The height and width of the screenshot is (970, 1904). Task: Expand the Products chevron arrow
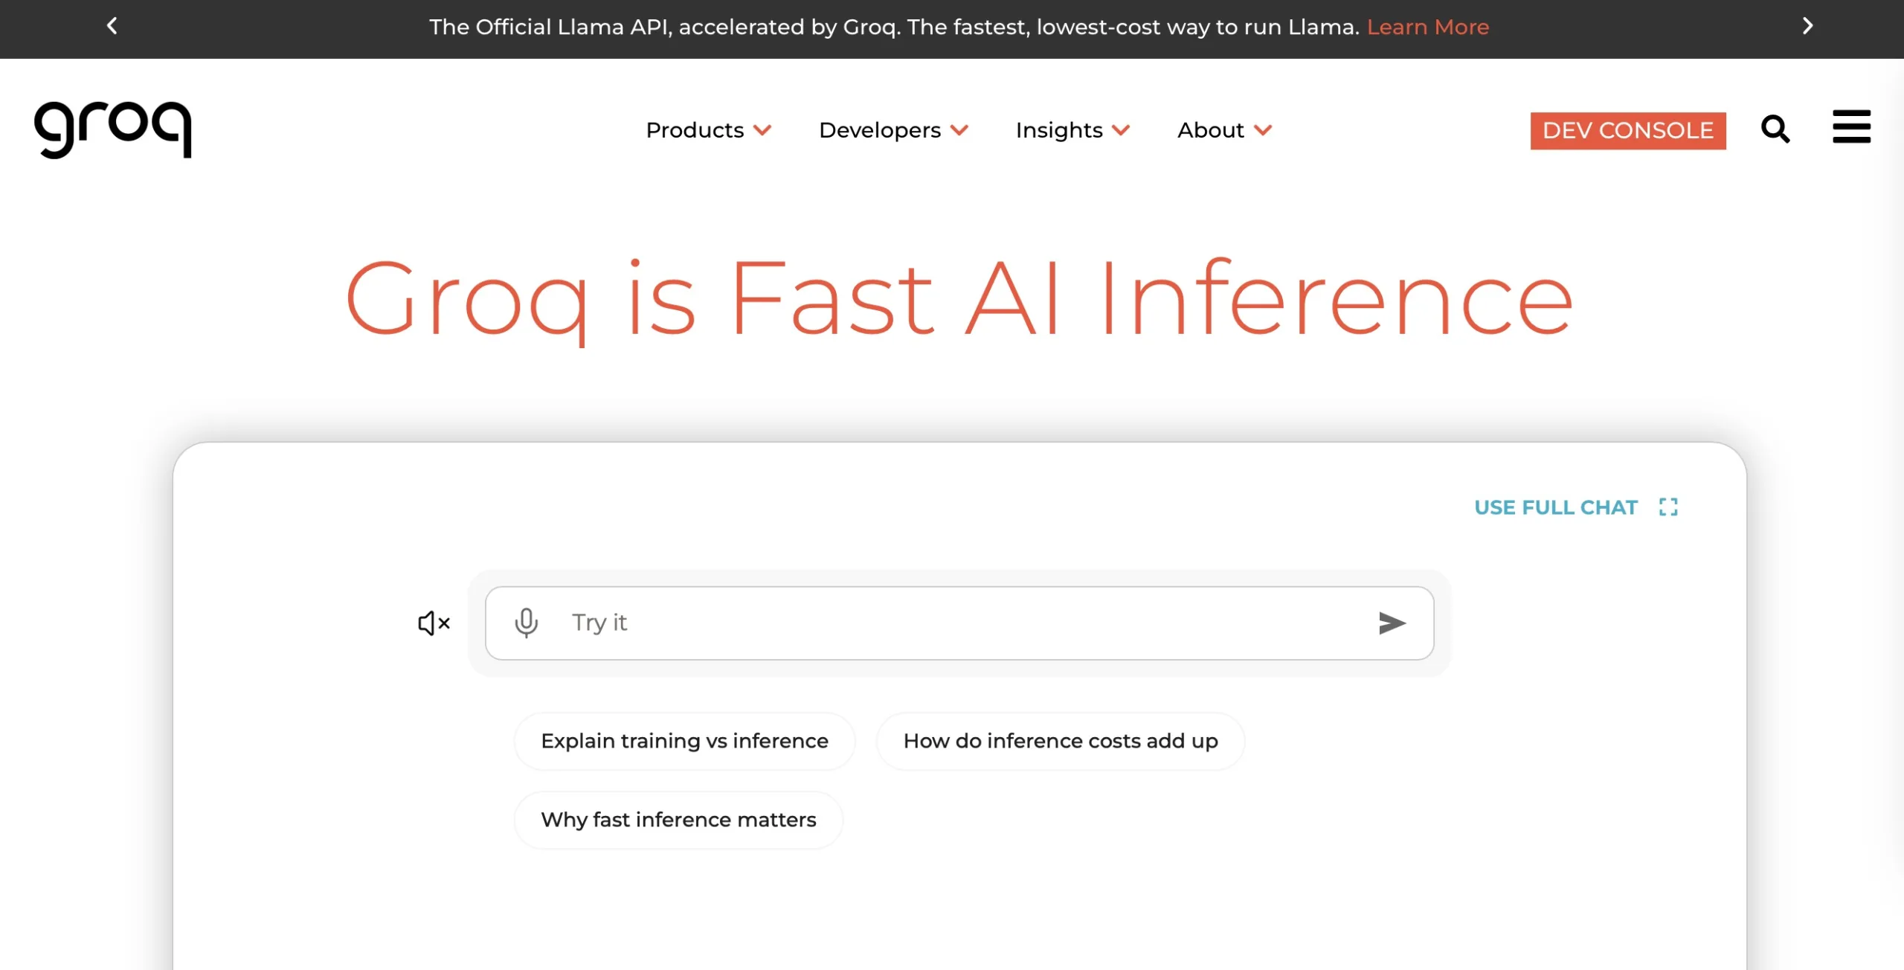(x=762, y=131)
